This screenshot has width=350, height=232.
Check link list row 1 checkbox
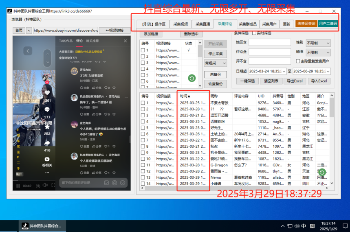(x=143, y=50)
